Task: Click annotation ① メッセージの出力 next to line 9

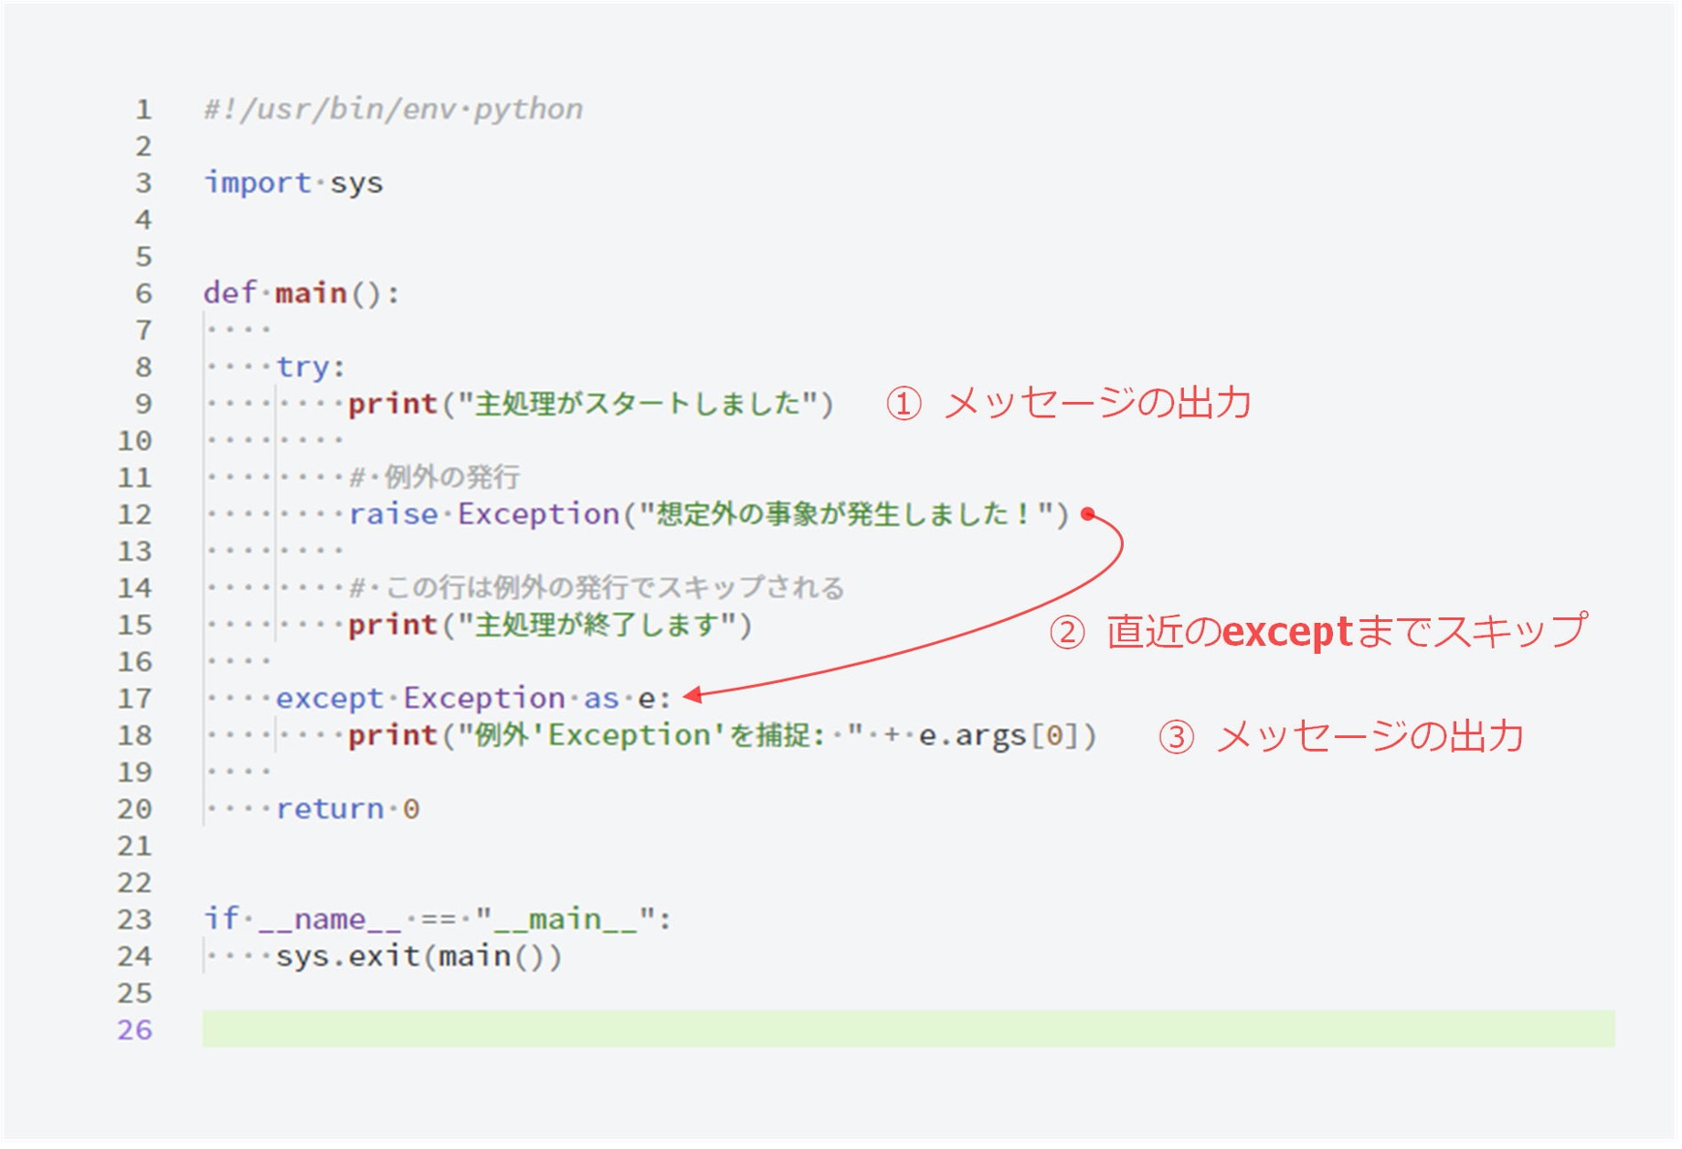Action: click(1069, 402)
